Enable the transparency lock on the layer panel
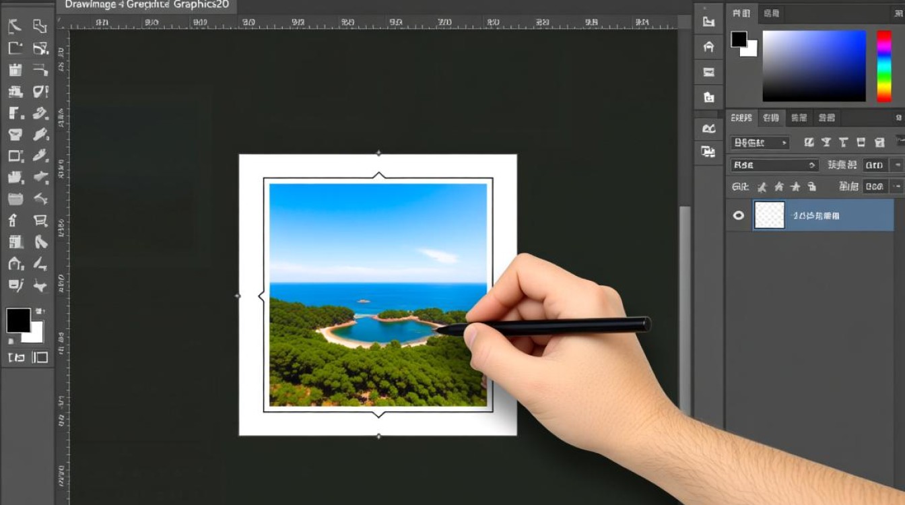 [761, 186]
